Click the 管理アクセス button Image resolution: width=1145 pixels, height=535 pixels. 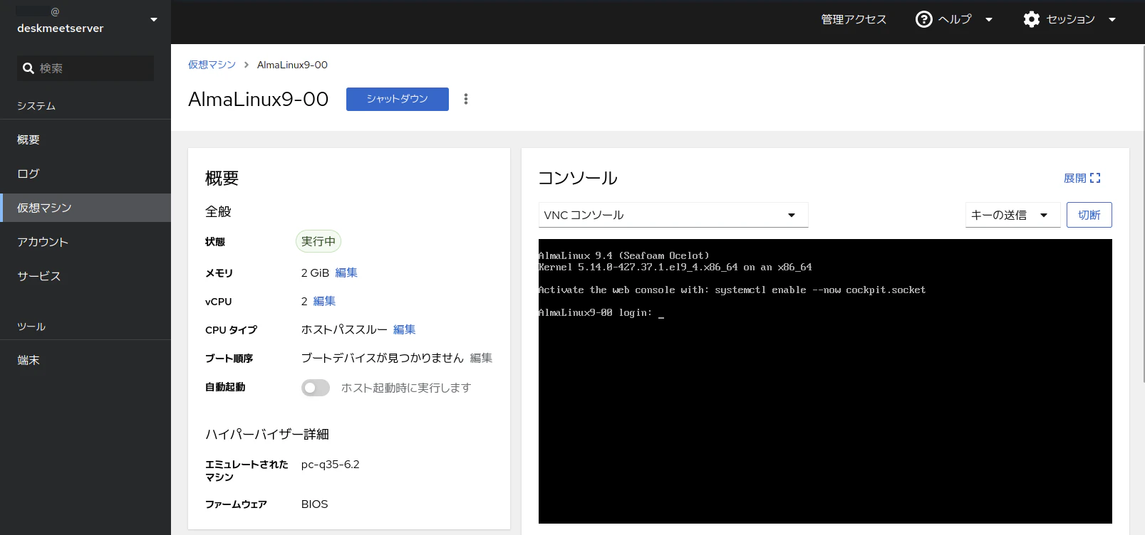click(x=854, y=19)
